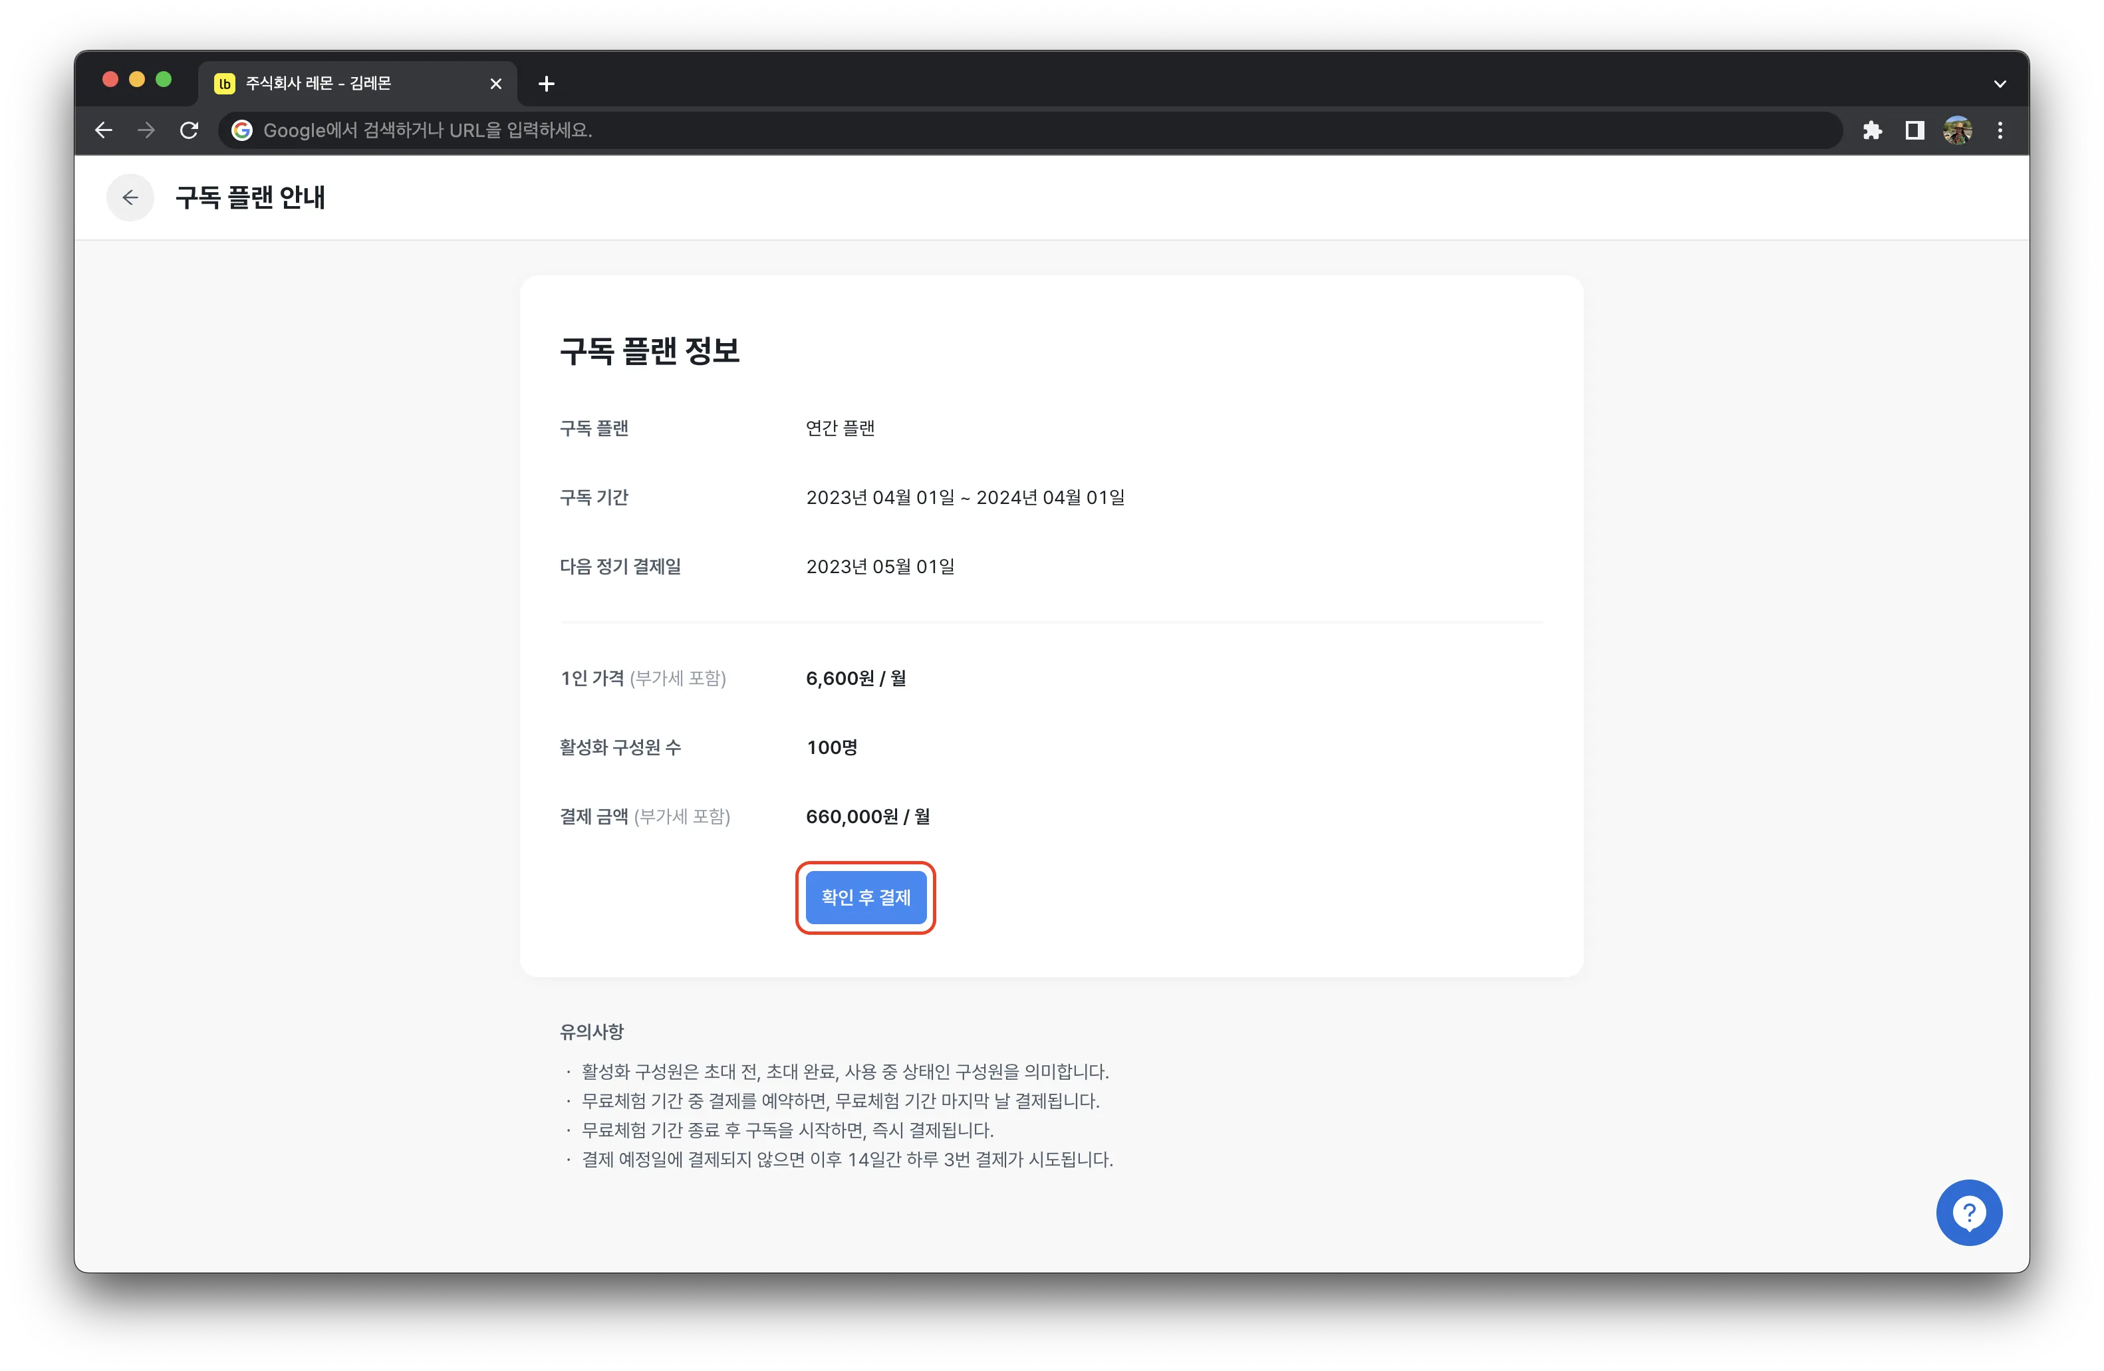Click the 구독 플랜 안내 page title
2104x1371 pixels.
250,197
